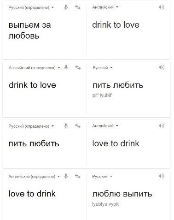Click the 'love to drink' source input text

[32, 193]
